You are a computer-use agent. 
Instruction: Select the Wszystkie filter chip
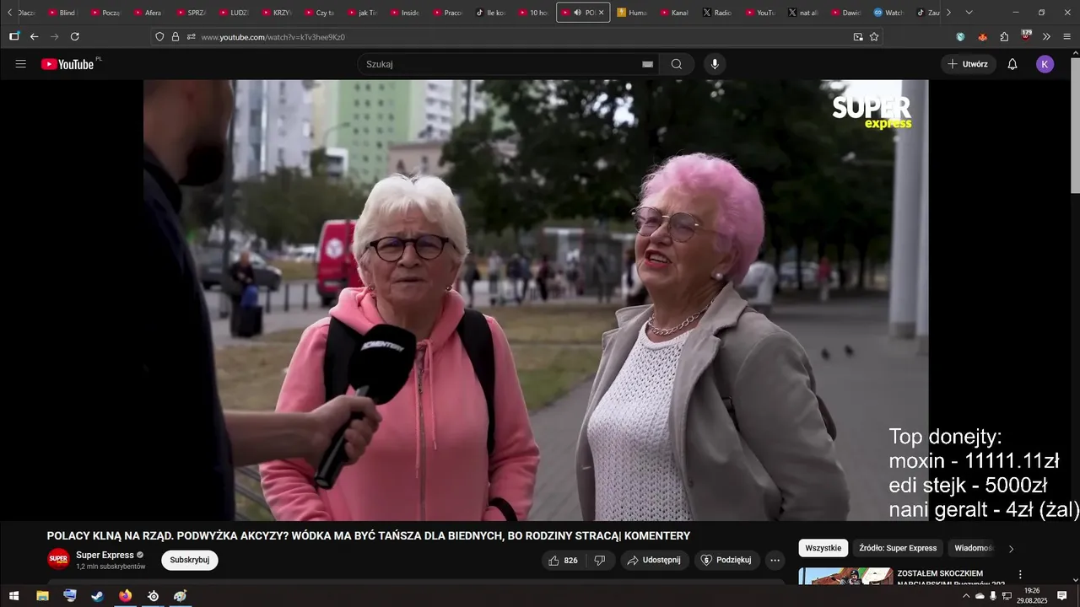[823, 548]
